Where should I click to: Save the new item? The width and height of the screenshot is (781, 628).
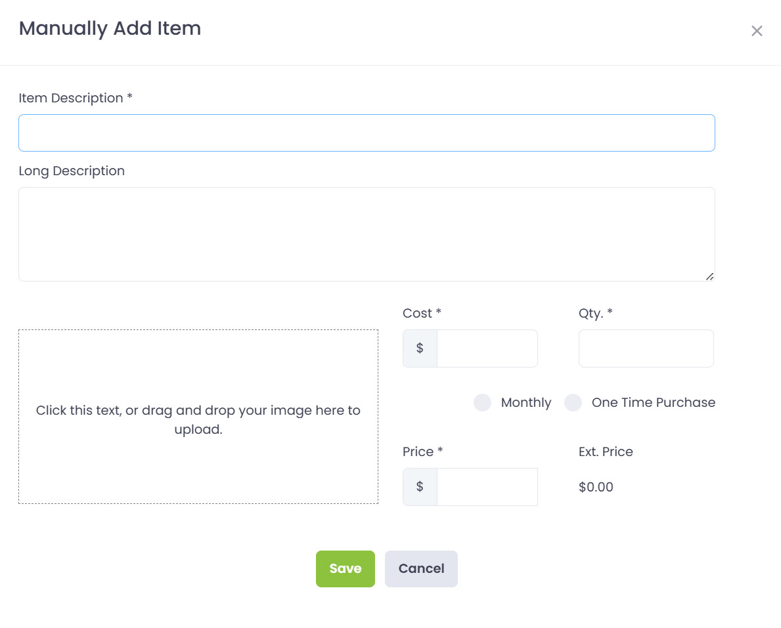(345, 568)
